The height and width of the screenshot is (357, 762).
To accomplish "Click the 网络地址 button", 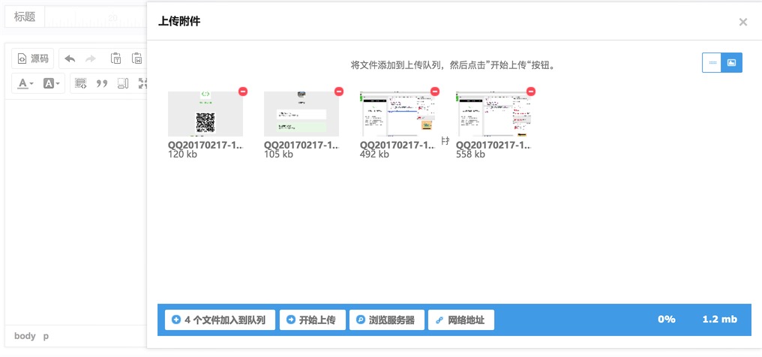I will [x=460, y=319].
